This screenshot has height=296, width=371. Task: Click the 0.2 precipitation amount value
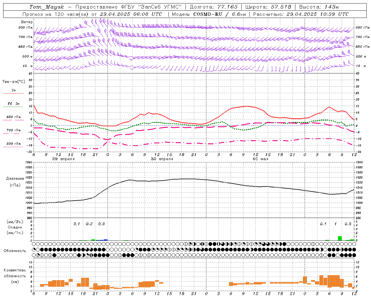[89, 224]
